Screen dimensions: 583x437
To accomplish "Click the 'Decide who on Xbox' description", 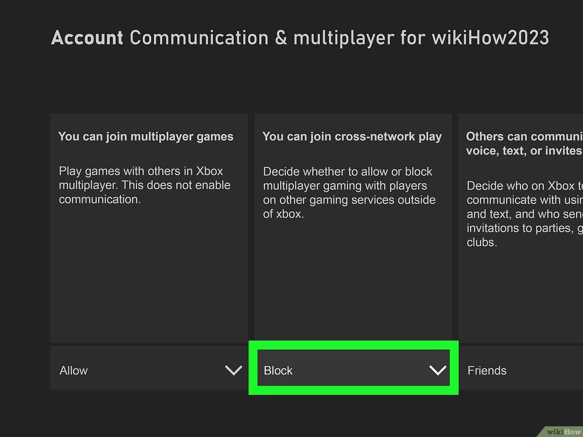I will pyautogui.click(x=525, y=214).
